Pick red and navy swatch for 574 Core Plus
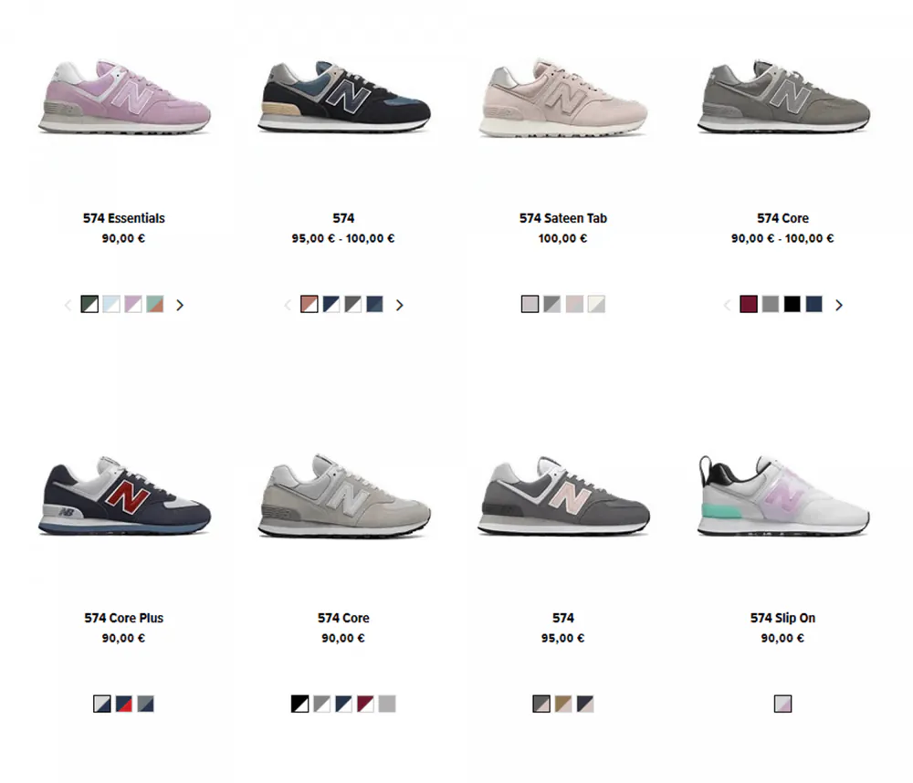The image size is (913, 783). [123, 704]
